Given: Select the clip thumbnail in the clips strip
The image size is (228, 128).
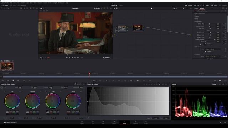Looking at the screenshot, I should click(7, 66).
